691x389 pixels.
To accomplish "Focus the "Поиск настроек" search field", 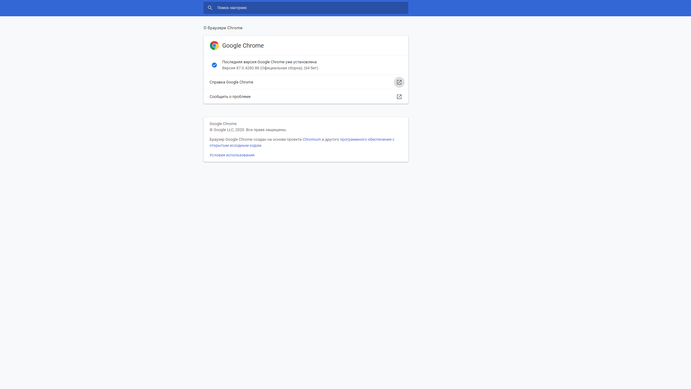I will tap(306, 8).
